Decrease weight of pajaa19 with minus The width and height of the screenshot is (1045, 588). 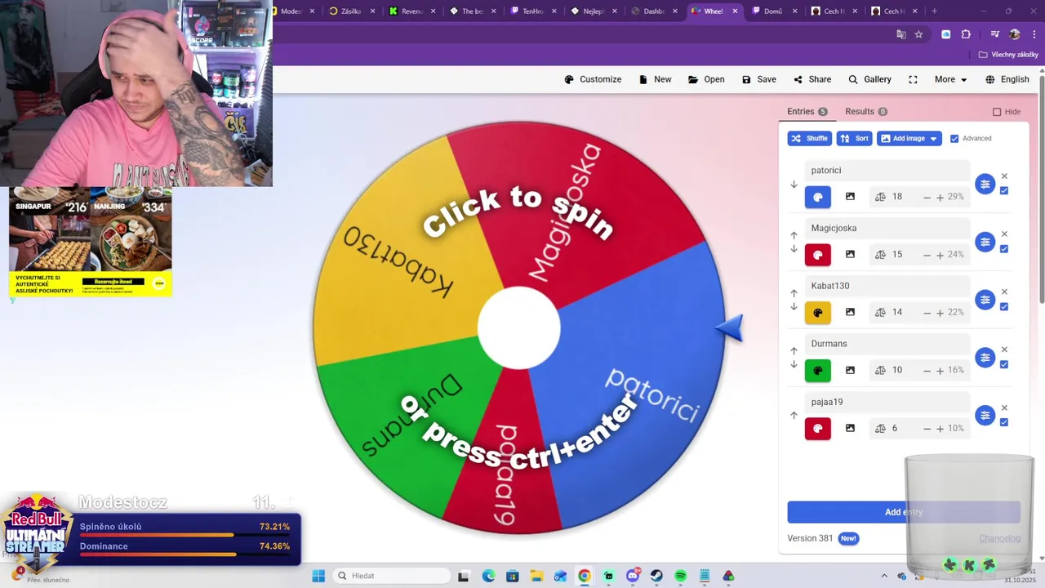(x=927, y=430)
